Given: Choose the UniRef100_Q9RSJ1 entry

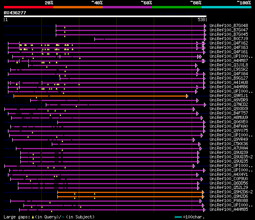Looking at the screenshot, I should (229, 96).
